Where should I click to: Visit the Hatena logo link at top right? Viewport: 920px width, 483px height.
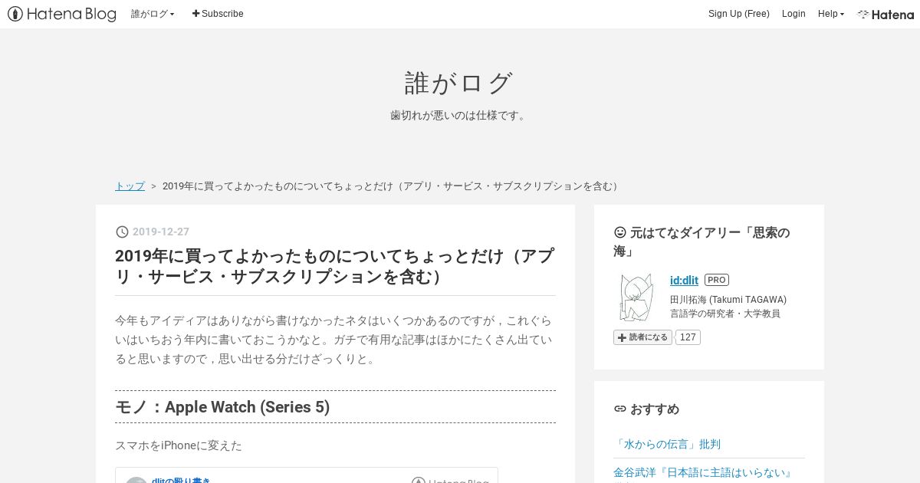(886, 14)
